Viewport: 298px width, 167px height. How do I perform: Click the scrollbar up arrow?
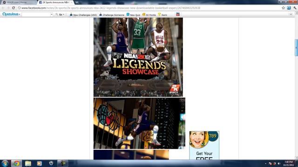296,13
